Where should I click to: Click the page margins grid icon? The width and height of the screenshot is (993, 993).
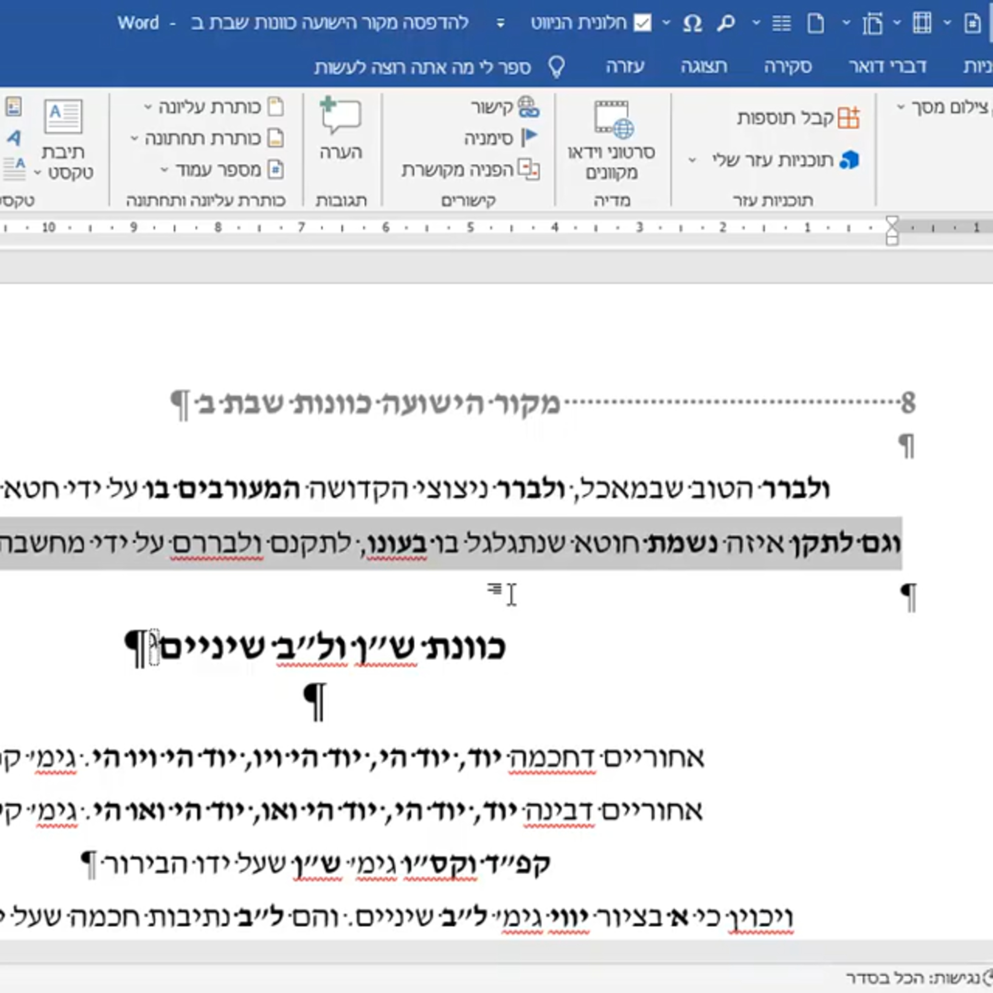click(922, 23)
